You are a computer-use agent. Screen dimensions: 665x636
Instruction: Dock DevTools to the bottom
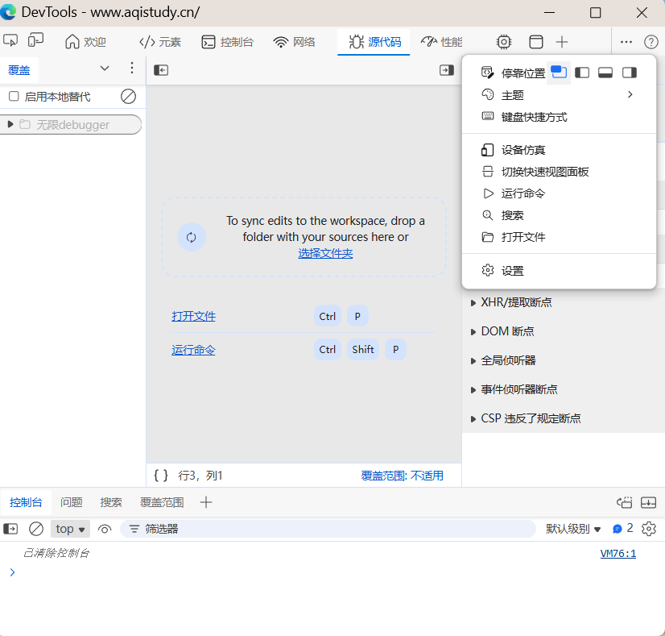[605, 73]
